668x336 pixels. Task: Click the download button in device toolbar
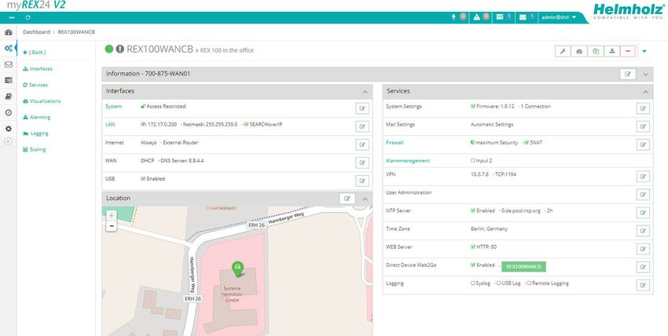(611, 52)
